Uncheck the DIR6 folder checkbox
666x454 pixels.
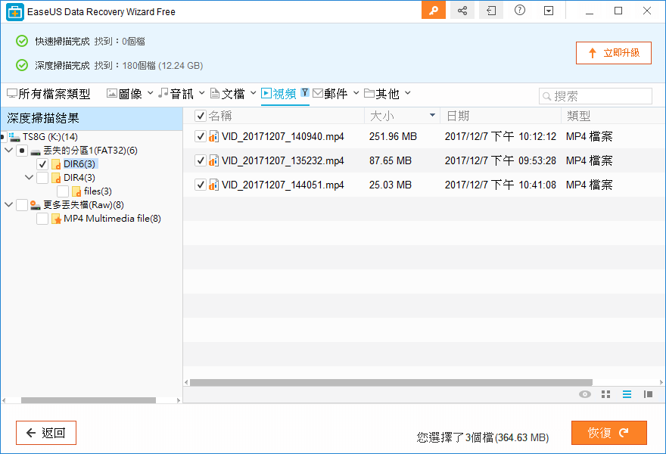coord(43,163)
